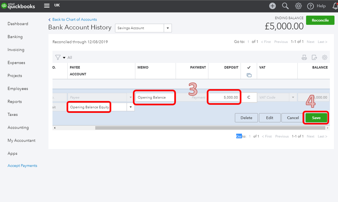
Task: Expand the filter dropdown arrow beside All
Action: (x=64, y=58)
